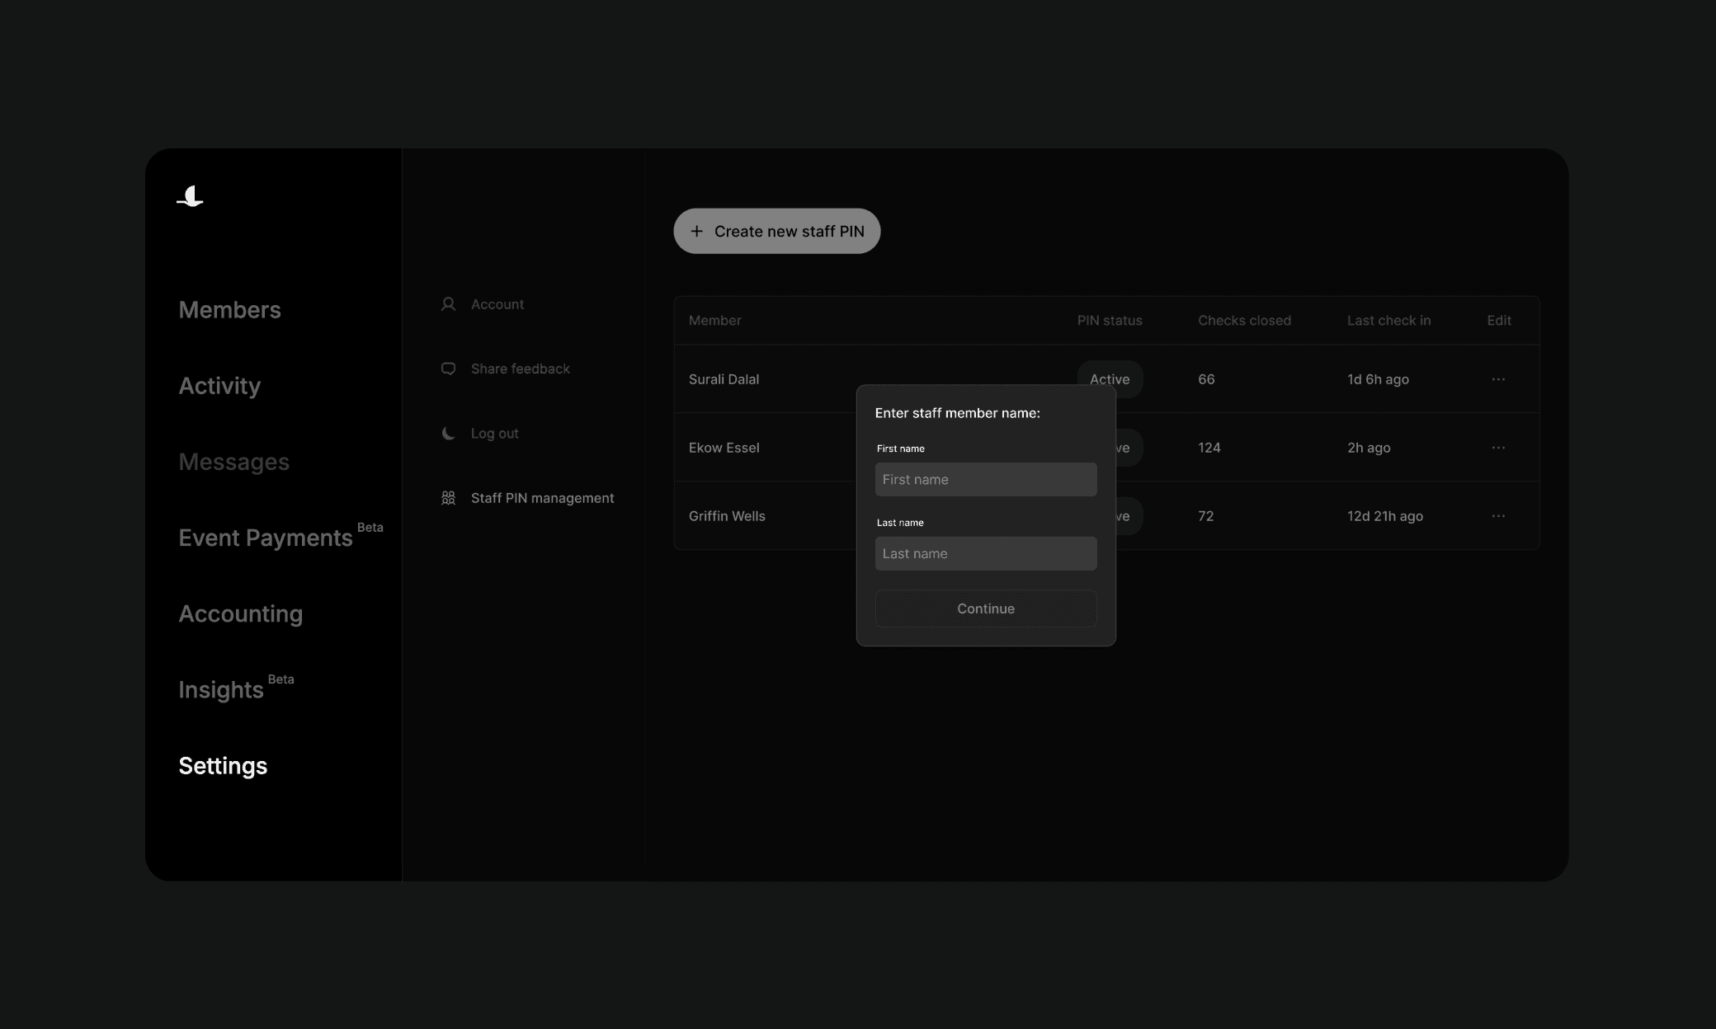Open edit menu for Surali Dalal
The height and width of the screenshot is (1029, 1716).
[x=1498, y=379]
